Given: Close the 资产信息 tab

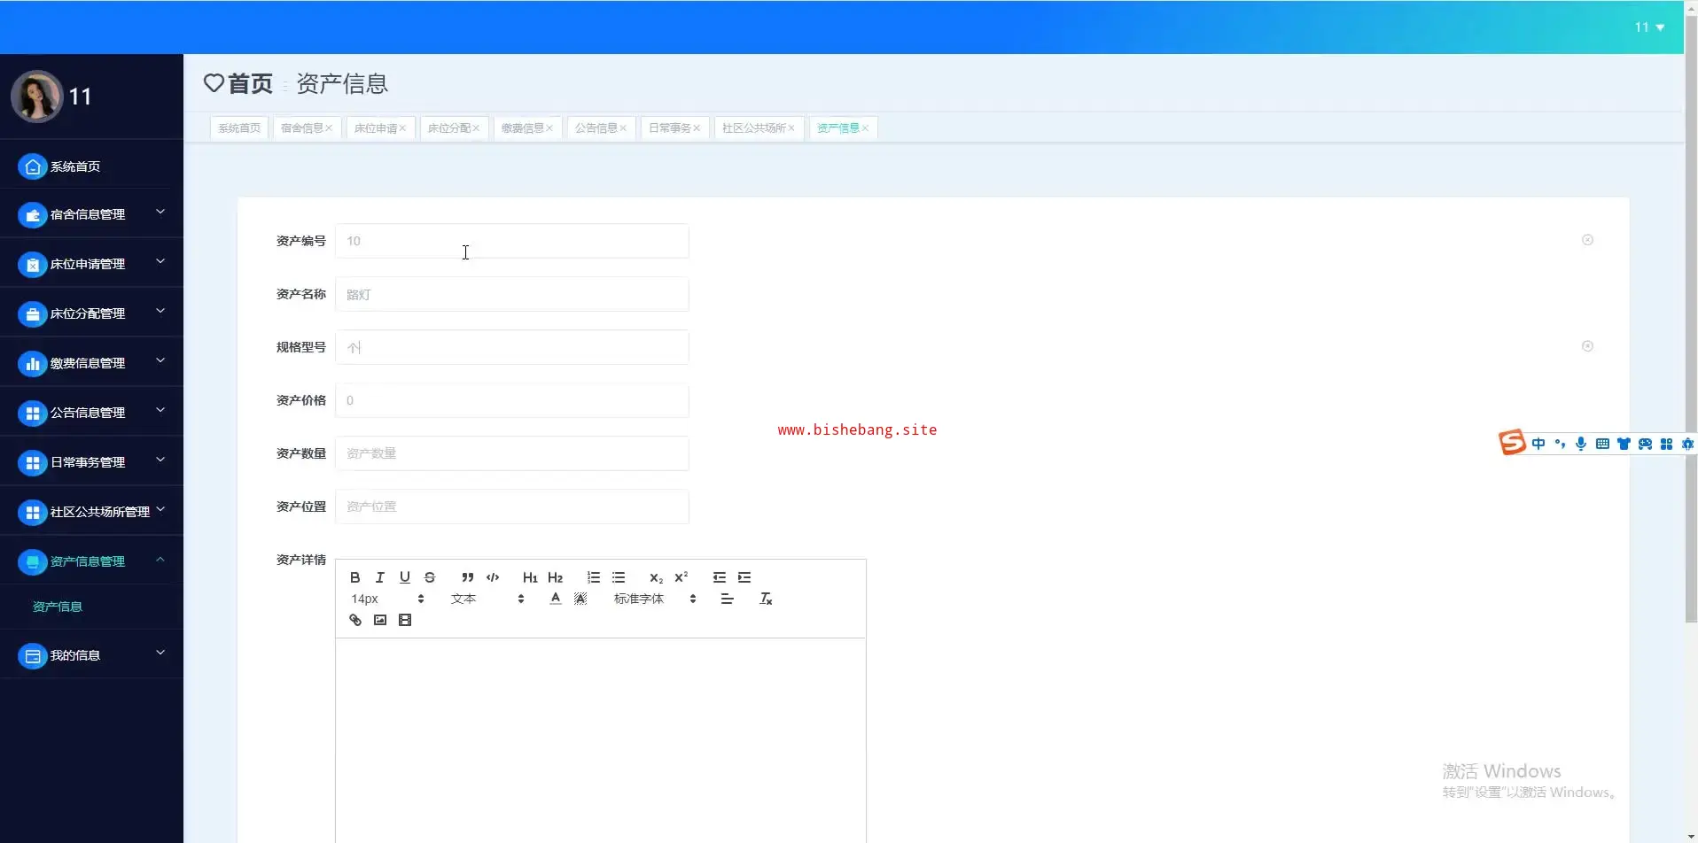Looking at the screenshot, I should [x=865, y=128].
